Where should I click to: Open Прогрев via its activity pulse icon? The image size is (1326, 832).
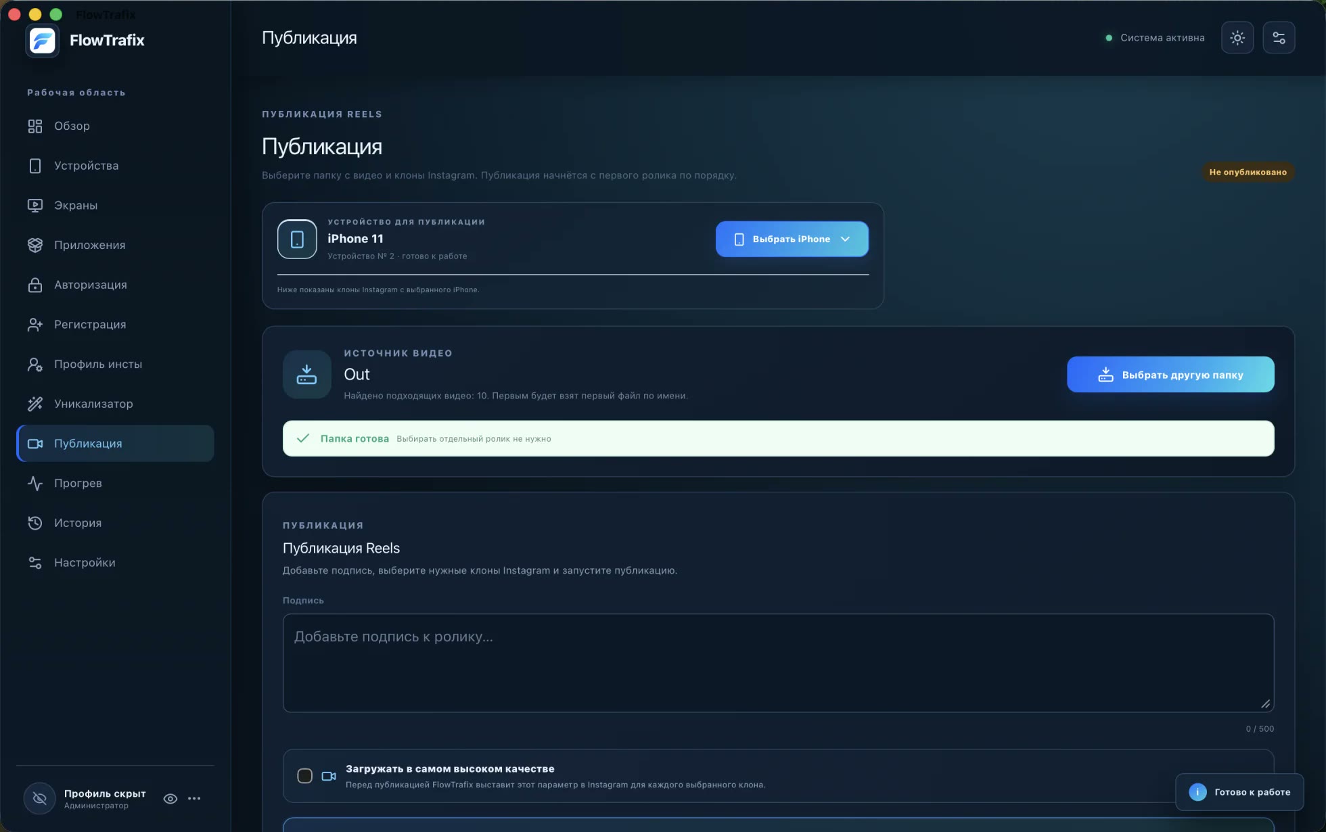[x=35, y=484]
